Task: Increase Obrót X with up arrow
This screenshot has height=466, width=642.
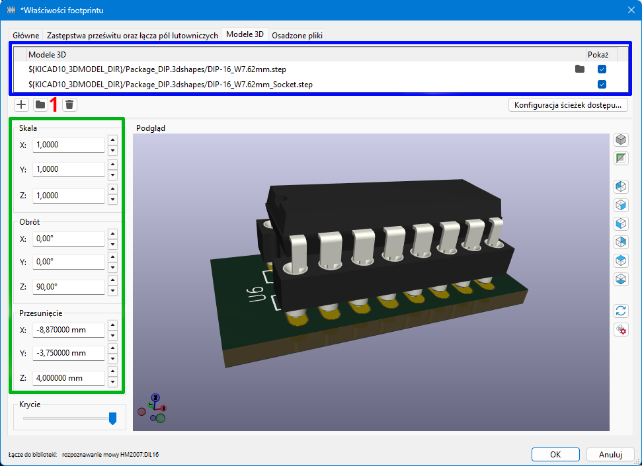Action: pos(112,234)
